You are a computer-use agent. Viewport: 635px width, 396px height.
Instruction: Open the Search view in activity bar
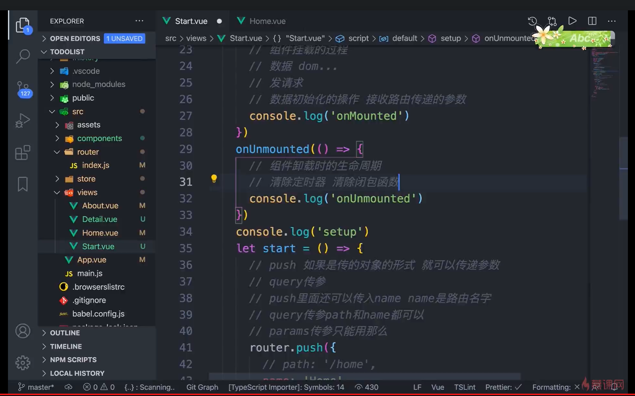(23, 56)
